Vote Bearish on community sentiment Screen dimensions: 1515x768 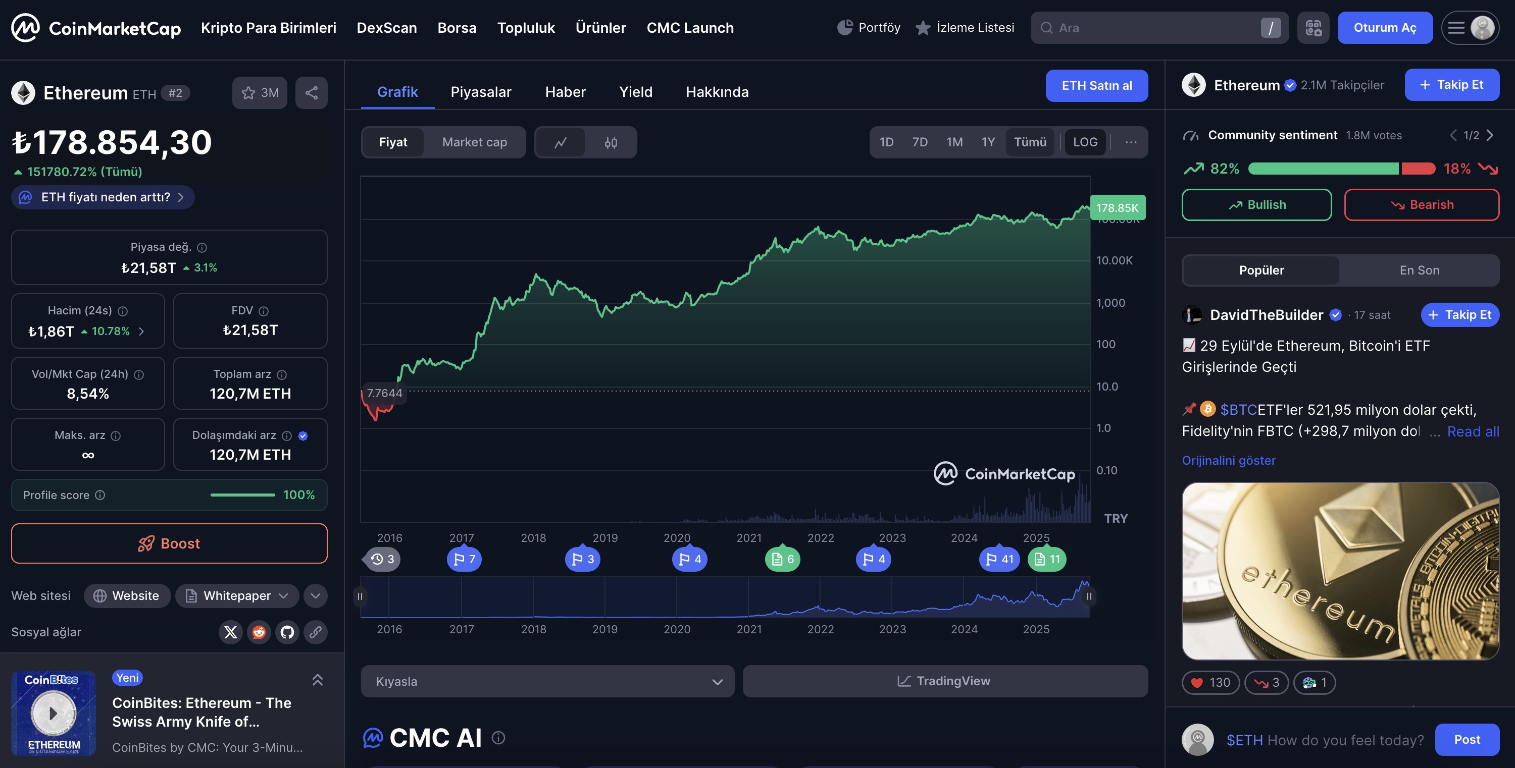point(1422,204)
